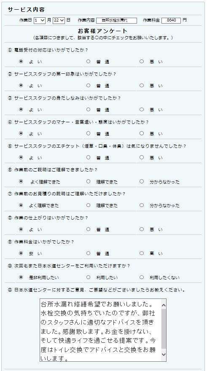This screenshot has height=371, width=207.
Task: Select よい for question ③ 身だしなみ
Action: point(21,109)
